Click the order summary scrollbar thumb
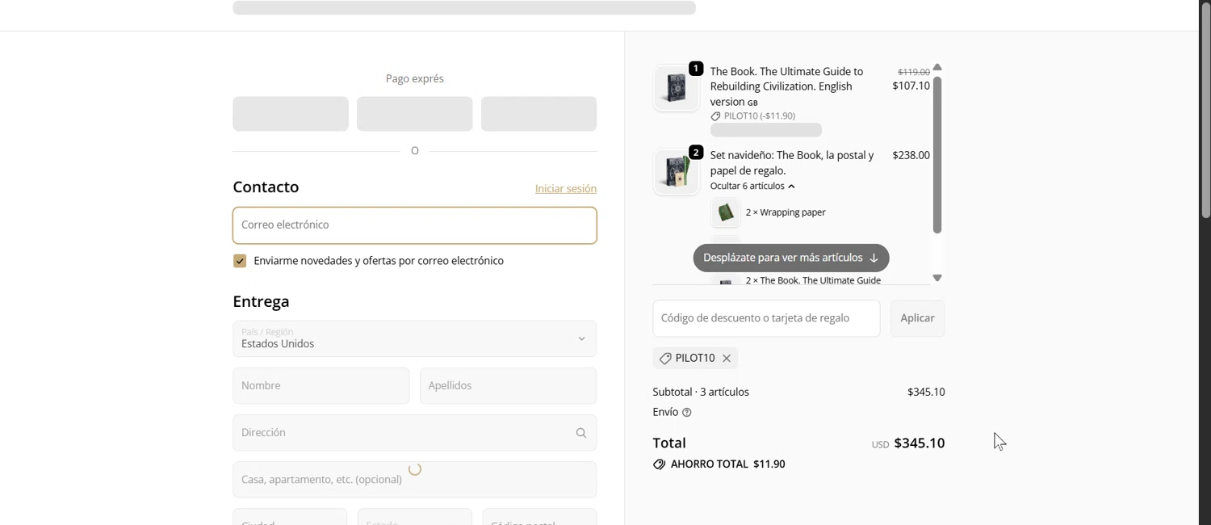 coord(937,154)
